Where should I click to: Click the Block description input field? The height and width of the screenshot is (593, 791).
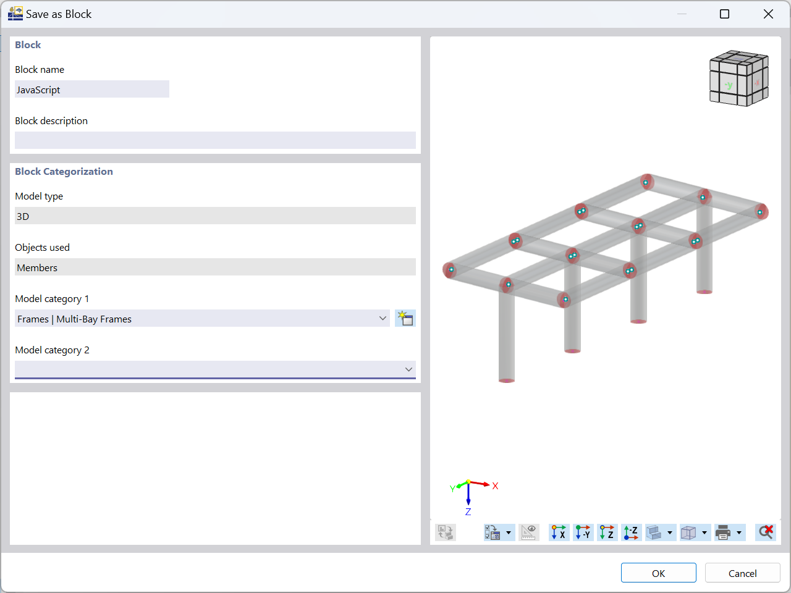(215, 141)
